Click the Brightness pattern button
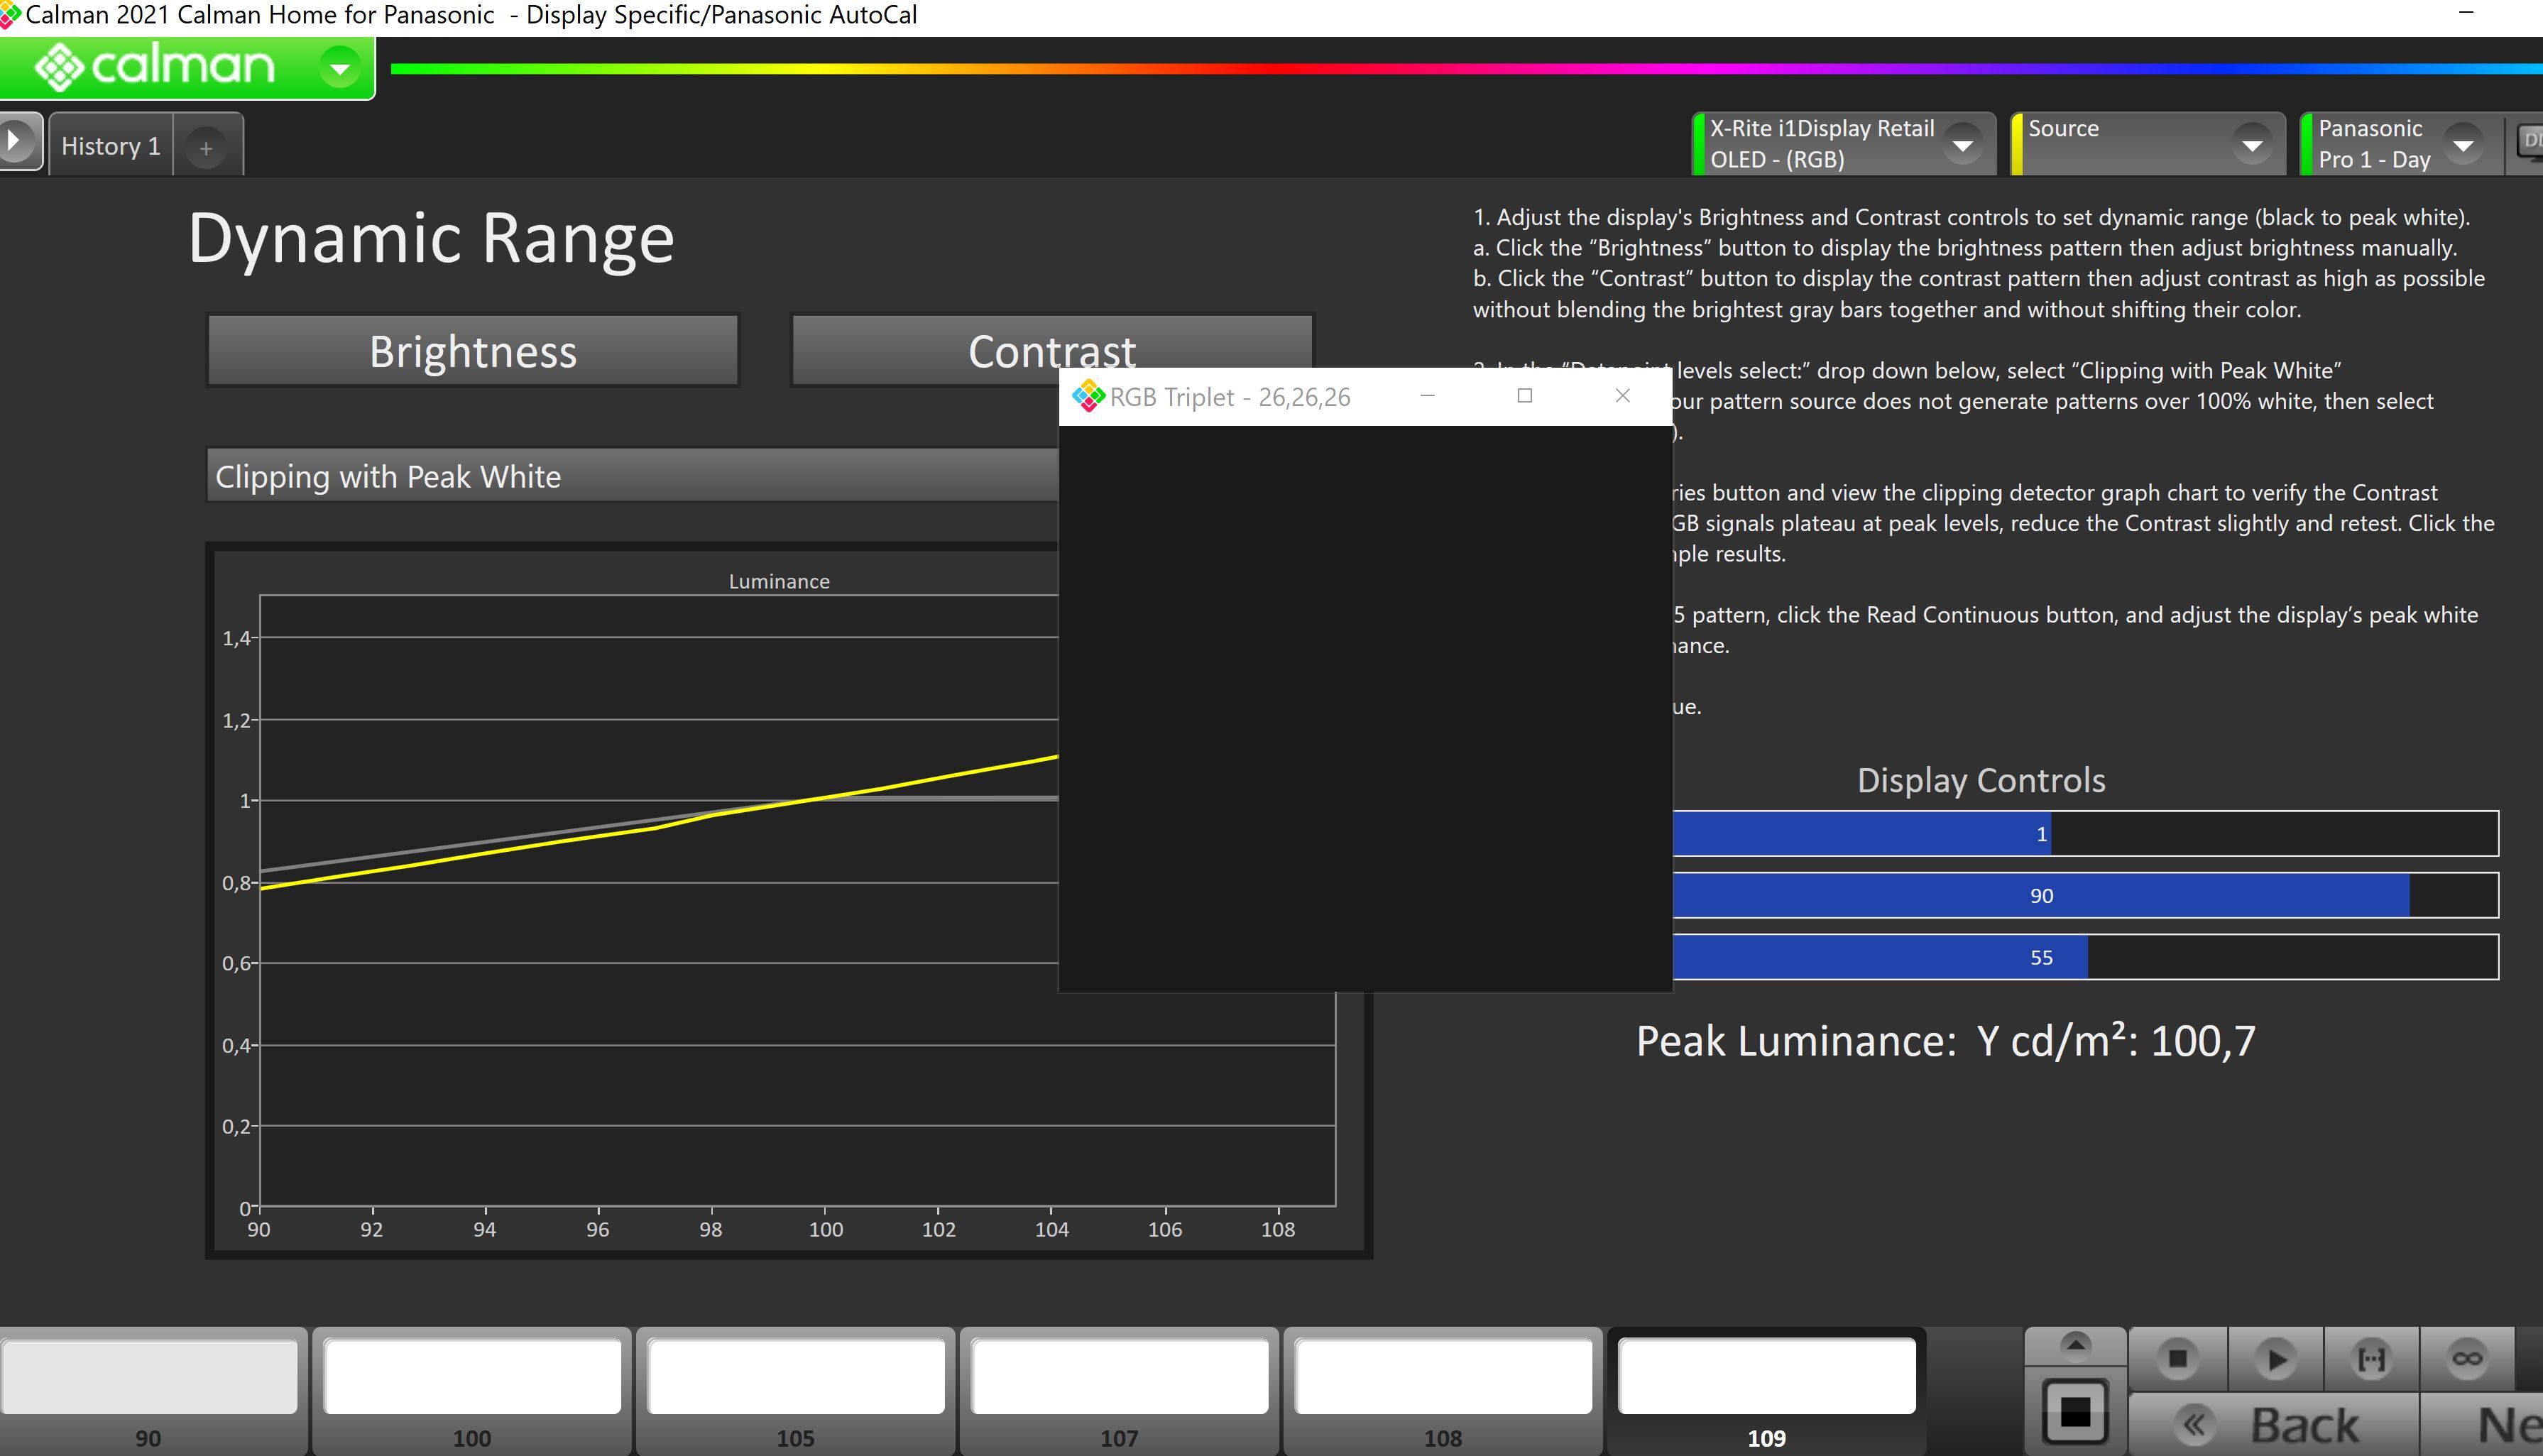The height and width of the screenshot is (1456, 2543). (x=473, y=351)
